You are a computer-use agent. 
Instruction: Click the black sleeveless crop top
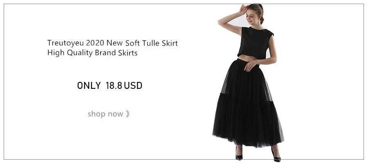(255, 42)
